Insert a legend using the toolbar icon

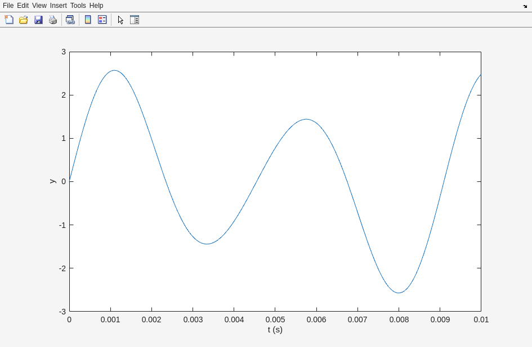pyautogui.click(x=102, y=20)
